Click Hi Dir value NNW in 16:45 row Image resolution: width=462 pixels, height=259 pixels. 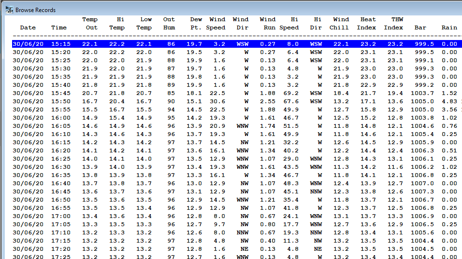tap(316, 191)
